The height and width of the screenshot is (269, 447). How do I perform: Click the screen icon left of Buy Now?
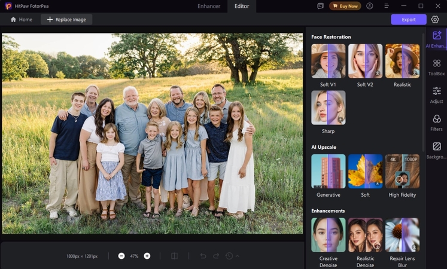click(320, 6)
